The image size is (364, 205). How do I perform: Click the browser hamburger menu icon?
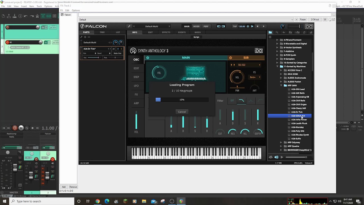coord(270,37)
